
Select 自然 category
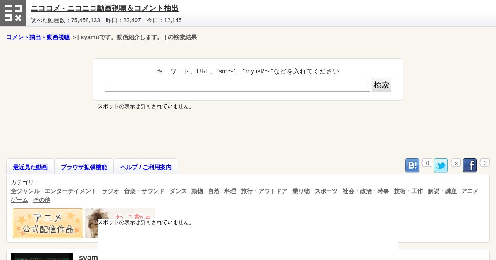[x=214, y=191]
